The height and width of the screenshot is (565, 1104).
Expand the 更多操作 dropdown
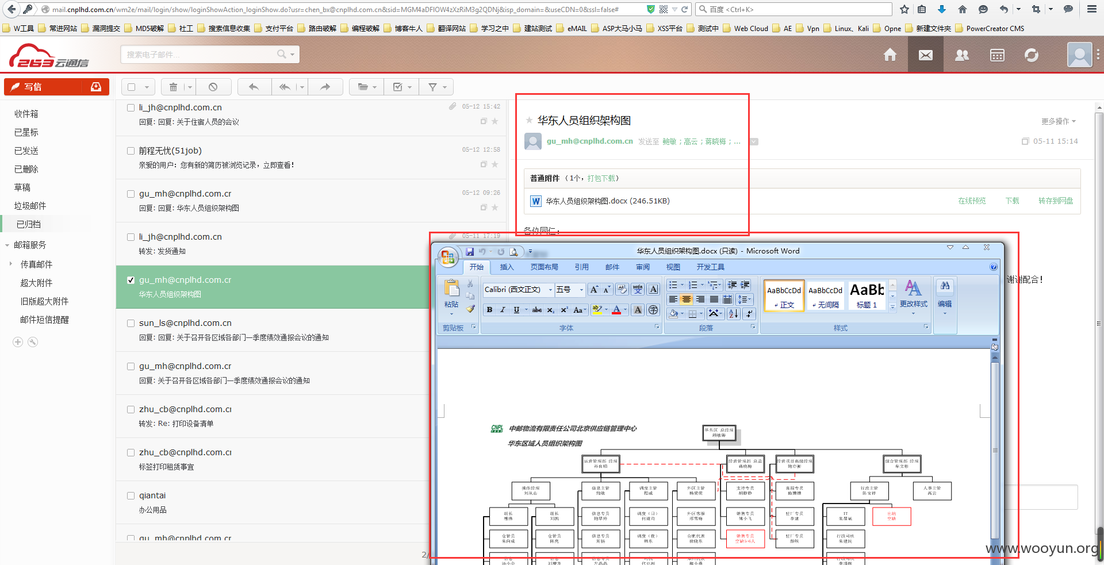pos(1058,121)
